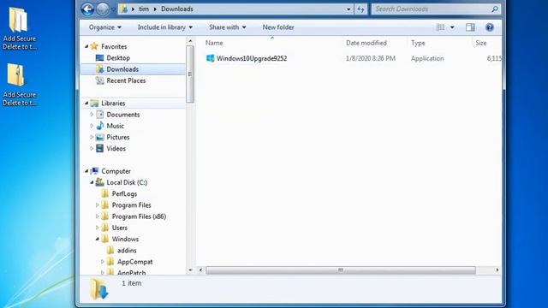Click the Libraries icon in the navigation pane
Screen dimensions: 548x308
pyautogui.click(x=94, y=103)
